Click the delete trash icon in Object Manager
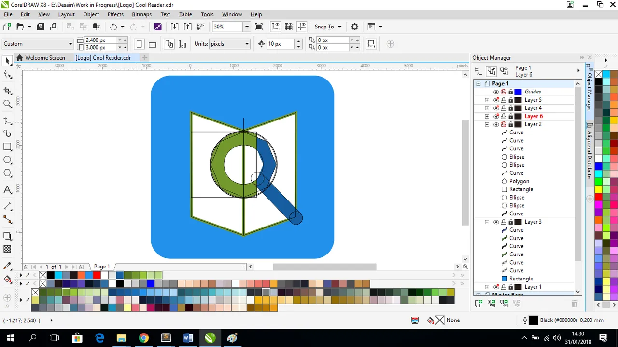 (x=575, y=304)
